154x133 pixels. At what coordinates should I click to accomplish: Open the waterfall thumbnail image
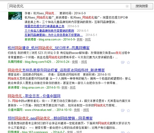(15, 16)
